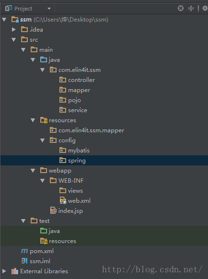The height and width of the screenshot is (279, 208).
Task: Select the java folder under test
Action: (x=54, y=231)
